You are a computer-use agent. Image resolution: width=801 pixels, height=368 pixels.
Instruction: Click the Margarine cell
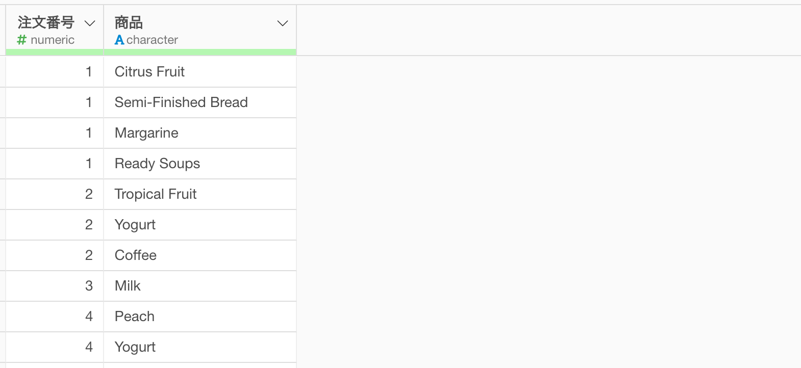(x=200, y=133)
